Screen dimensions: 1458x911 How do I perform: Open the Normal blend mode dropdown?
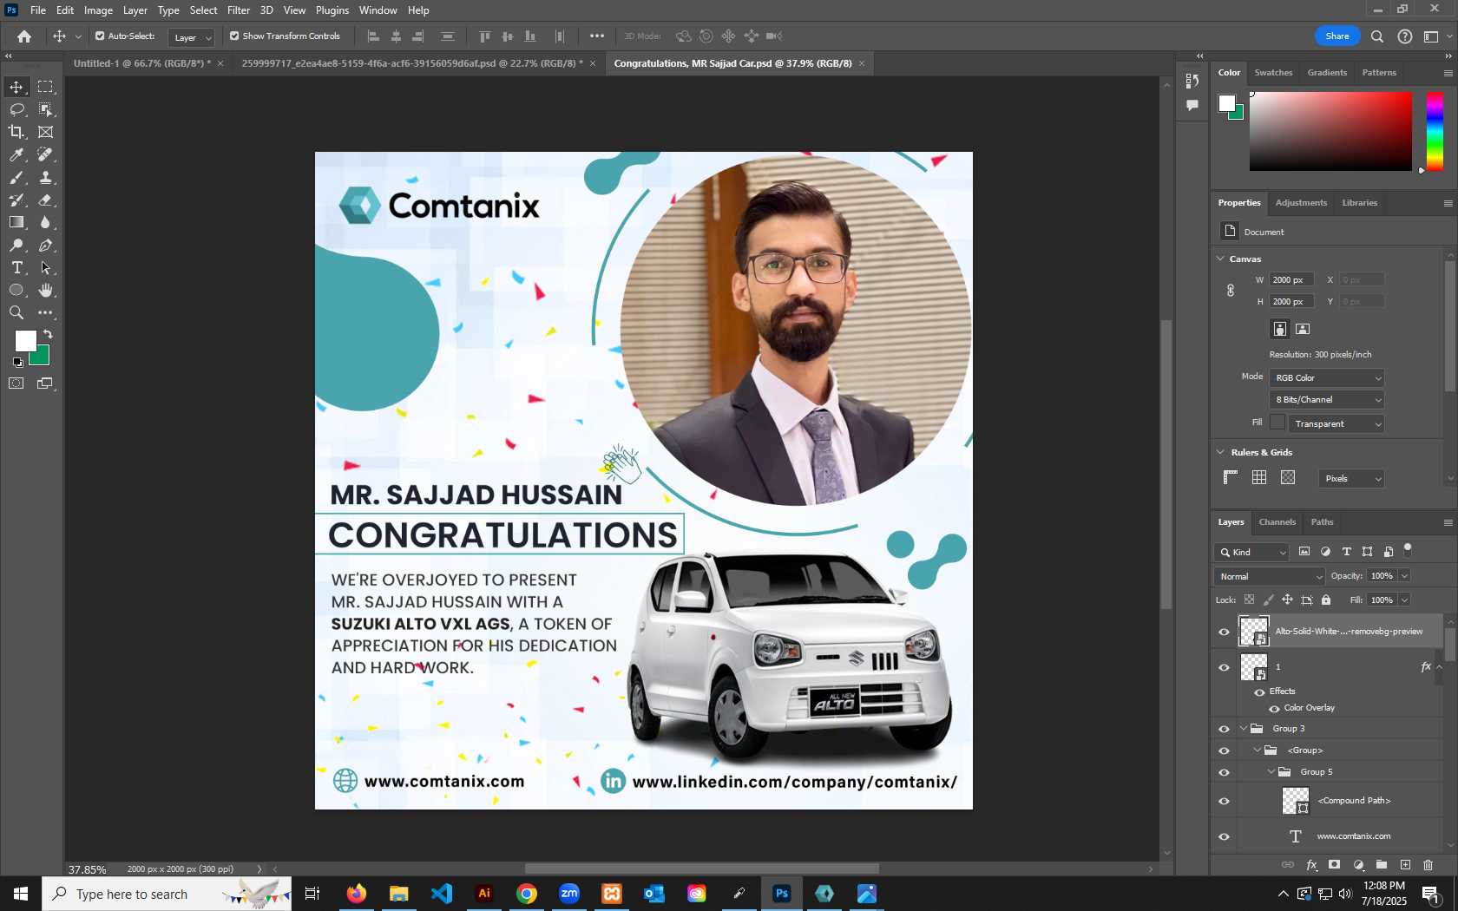(x=1270, y=577)
